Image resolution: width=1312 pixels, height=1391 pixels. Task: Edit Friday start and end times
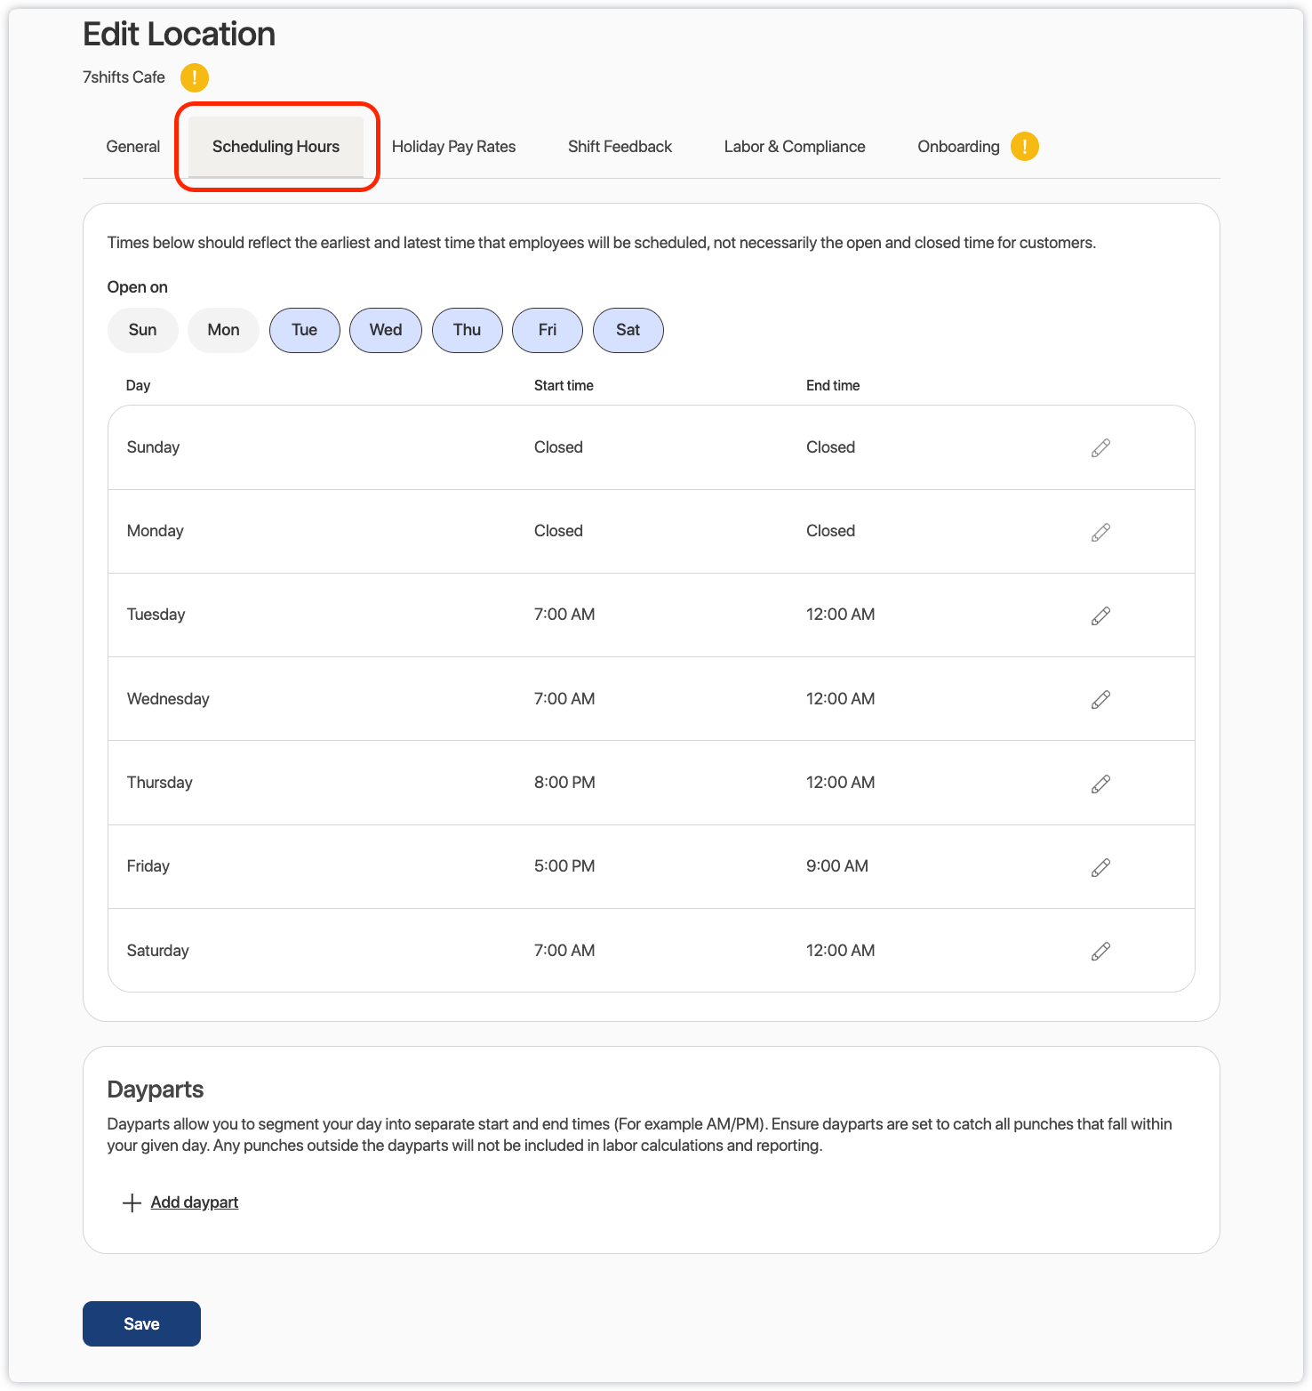pyautogui.click(x=1100, y=867)
